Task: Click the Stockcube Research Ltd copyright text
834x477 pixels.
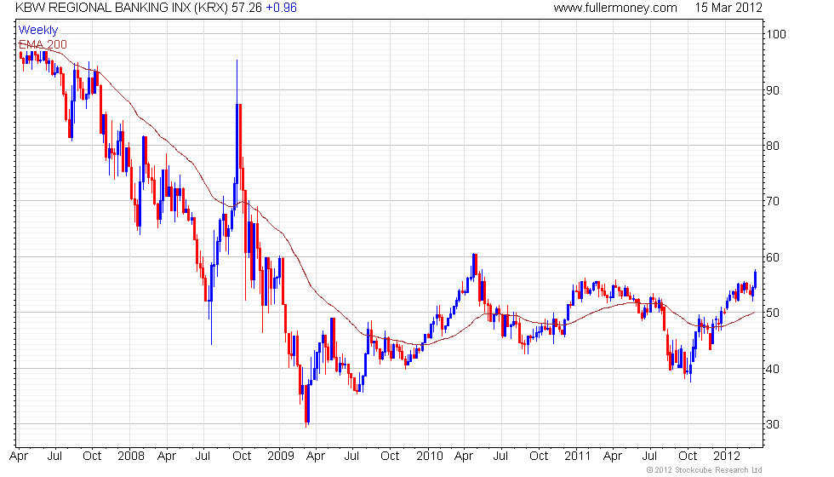Action: point(705,470)
